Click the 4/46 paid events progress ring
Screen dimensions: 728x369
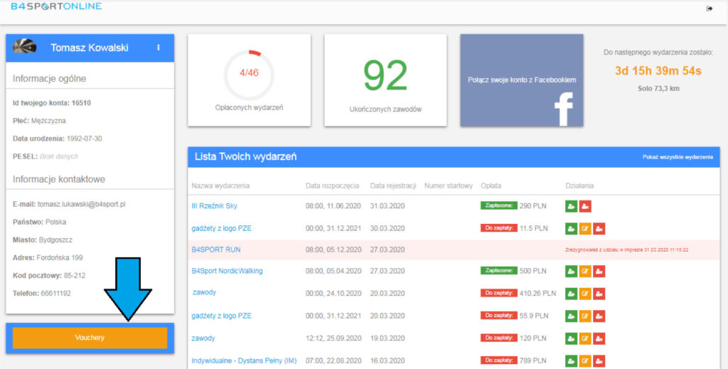(x=249, y=75)
